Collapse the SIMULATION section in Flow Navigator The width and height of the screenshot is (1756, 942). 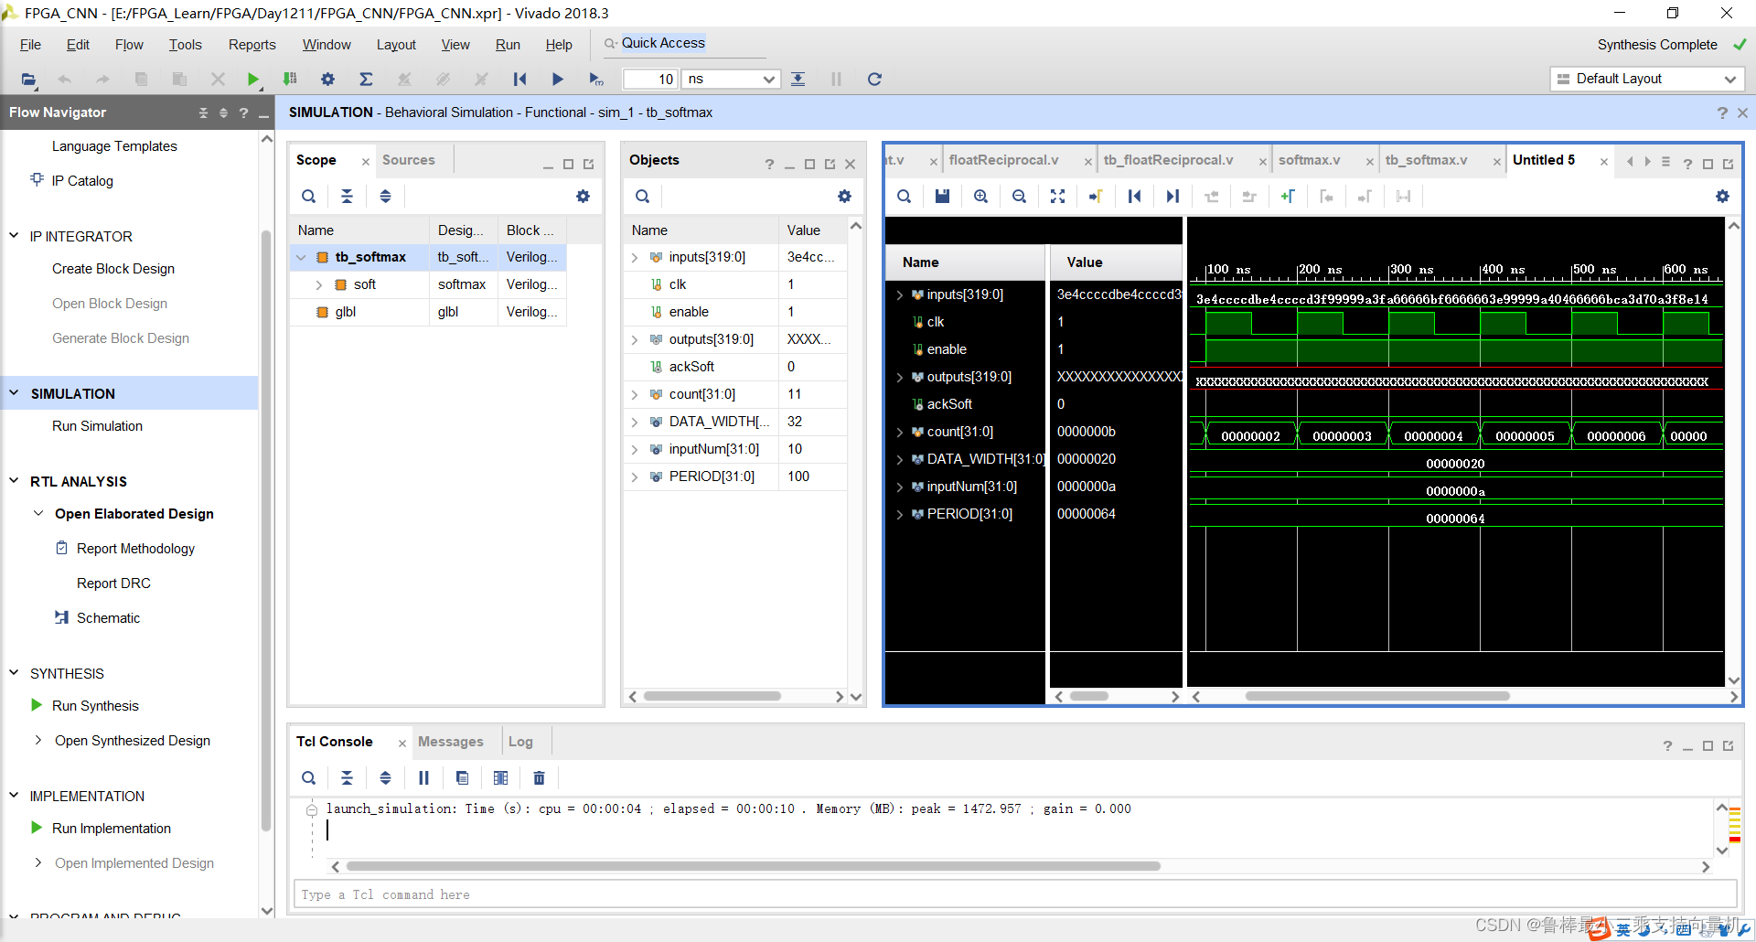pyautogui.click(x=14, y=393)
